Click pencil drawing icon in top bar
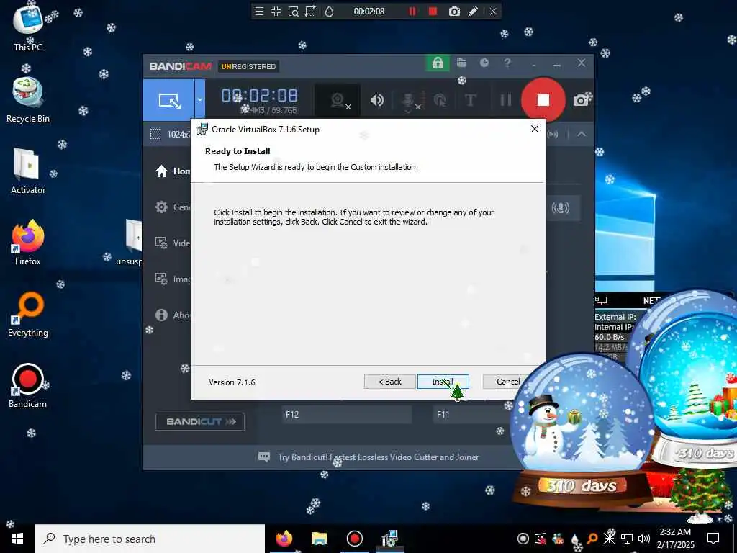Viewport: 737px width, 553px height. (x=474, y=12)
